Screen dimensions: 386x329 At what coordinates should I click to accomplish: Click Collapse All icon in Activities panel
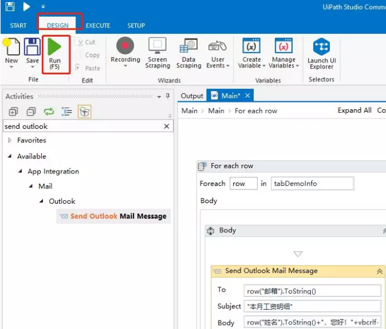click(31, 112)
